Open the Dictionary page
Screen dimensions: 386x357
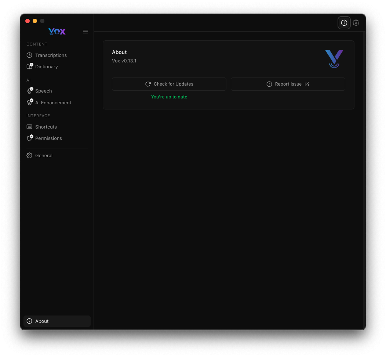coord(46,66)
